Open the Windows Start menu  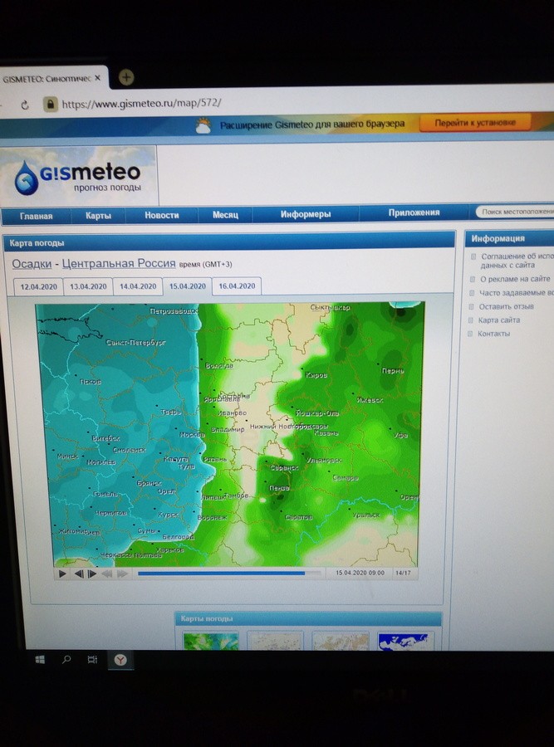tap(39, 660)
